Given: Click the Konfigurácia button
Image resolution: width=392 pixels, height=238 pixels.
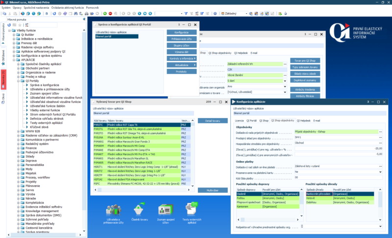Looking at the screenshot, I should click(181, 32).
